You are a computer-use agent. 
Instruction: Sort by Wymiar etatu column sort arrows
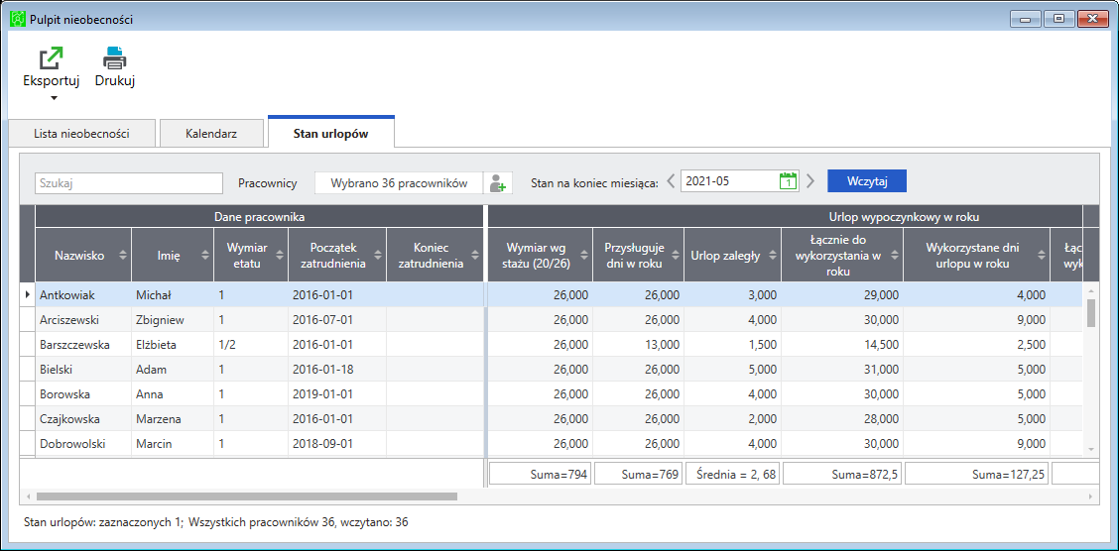(279, 256)
